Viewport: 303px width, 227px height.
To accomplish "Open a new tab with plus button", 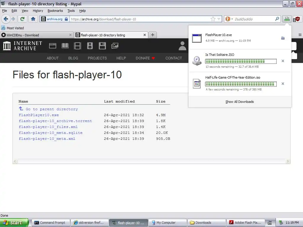I will point(153,35).
